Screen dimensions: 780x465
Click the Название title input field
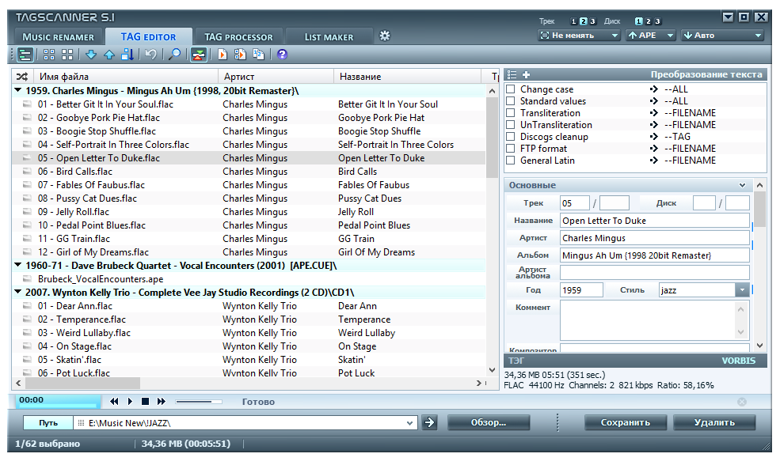point(655,221)
